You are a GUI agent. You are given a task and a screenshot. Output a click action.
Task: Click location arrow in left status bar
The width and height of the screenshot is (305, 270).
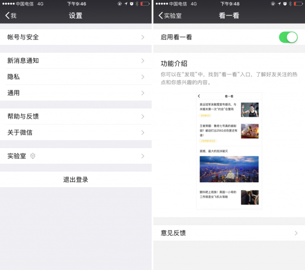point(126,4)
